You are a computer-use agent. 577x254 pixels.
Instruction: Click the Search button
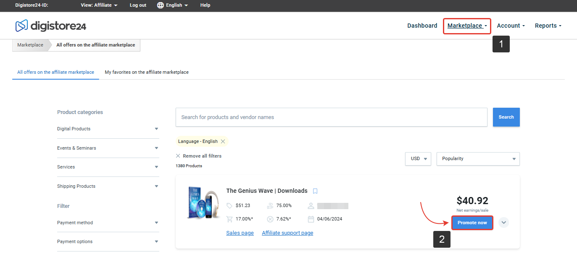[x=506, y=117]
